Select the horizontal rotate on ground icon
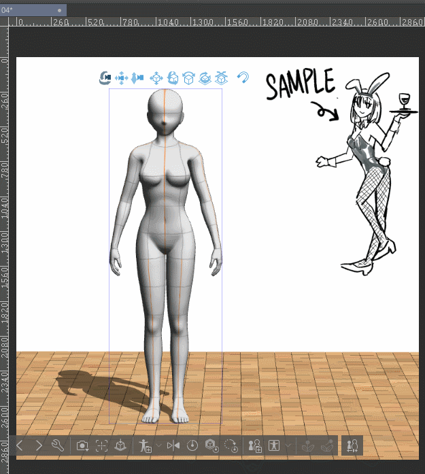The image size is (425, 474). click(205, 78)
